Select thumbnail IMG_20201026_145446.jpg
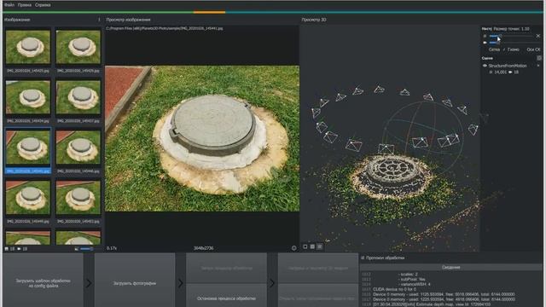Image resolution: width=546 pixels, height=307 pixels. (78, 148)
